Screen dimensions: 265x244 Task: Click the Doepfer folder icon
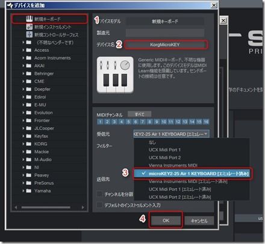29,89
